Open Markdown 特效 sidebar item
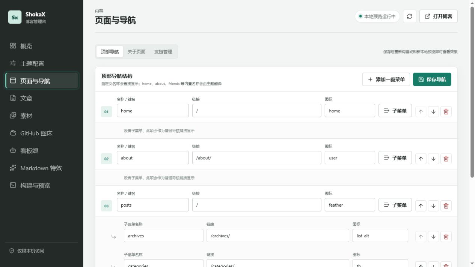This screenshot has width=475, height=267. point(41,168)
